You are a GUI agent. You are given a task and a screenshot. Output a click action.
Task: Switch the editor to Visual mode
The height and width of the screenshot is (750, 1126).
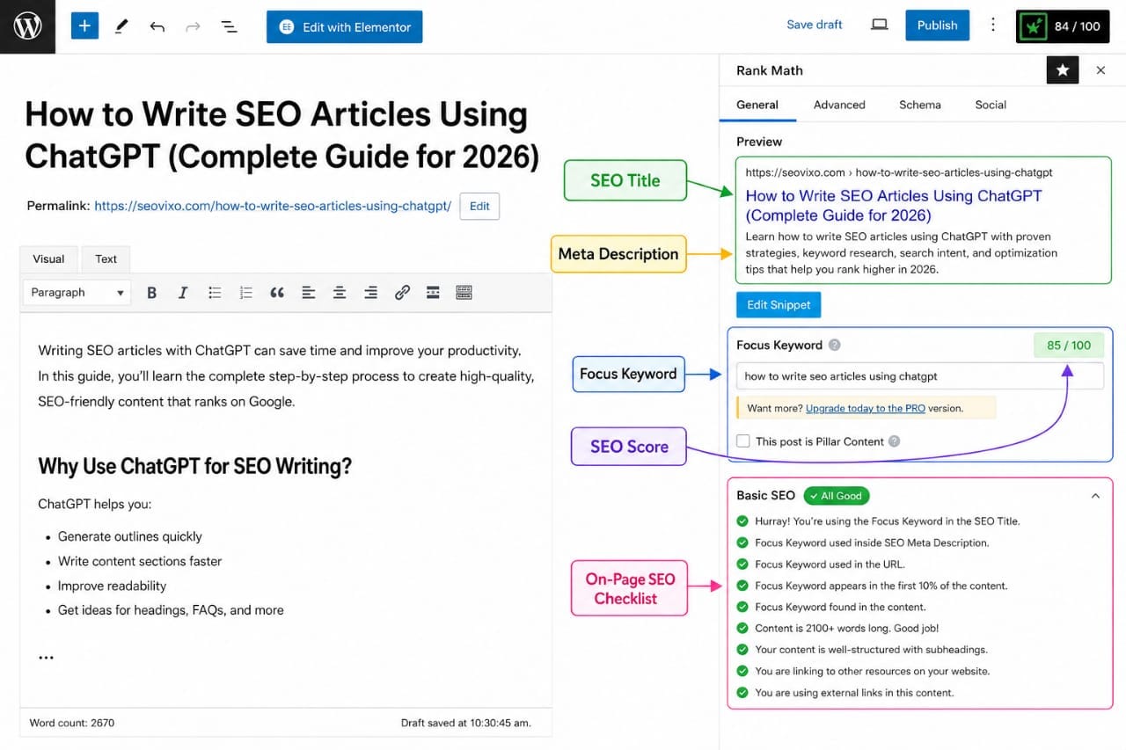(x=48, y=258)
